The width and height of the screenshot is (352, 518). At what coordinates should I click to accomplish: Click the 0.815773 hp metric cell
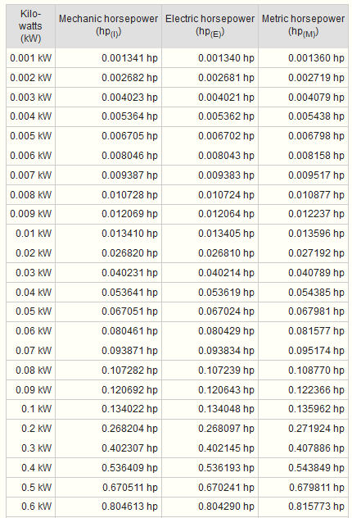pyautogui.click(x=303, y=507)
